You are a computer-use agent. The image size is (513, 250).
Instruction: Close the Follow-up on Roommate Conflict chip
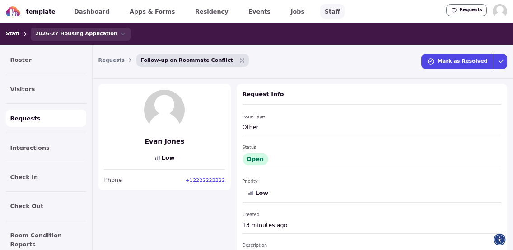242,60
